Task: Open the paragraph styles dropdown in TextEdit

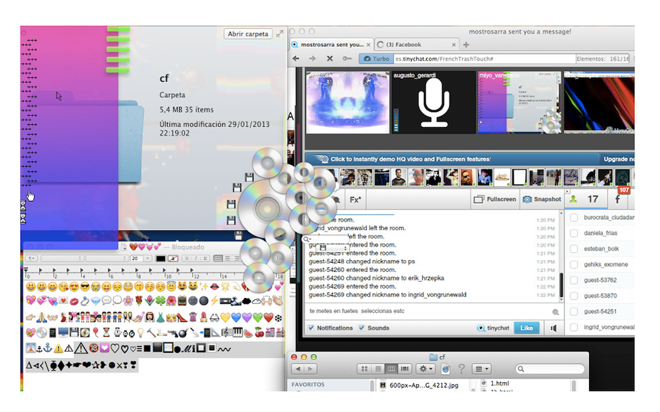Action: pos(32,259)
